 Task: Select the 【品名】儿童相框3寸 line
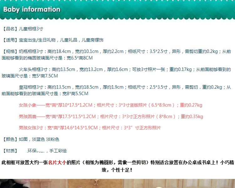23,29
